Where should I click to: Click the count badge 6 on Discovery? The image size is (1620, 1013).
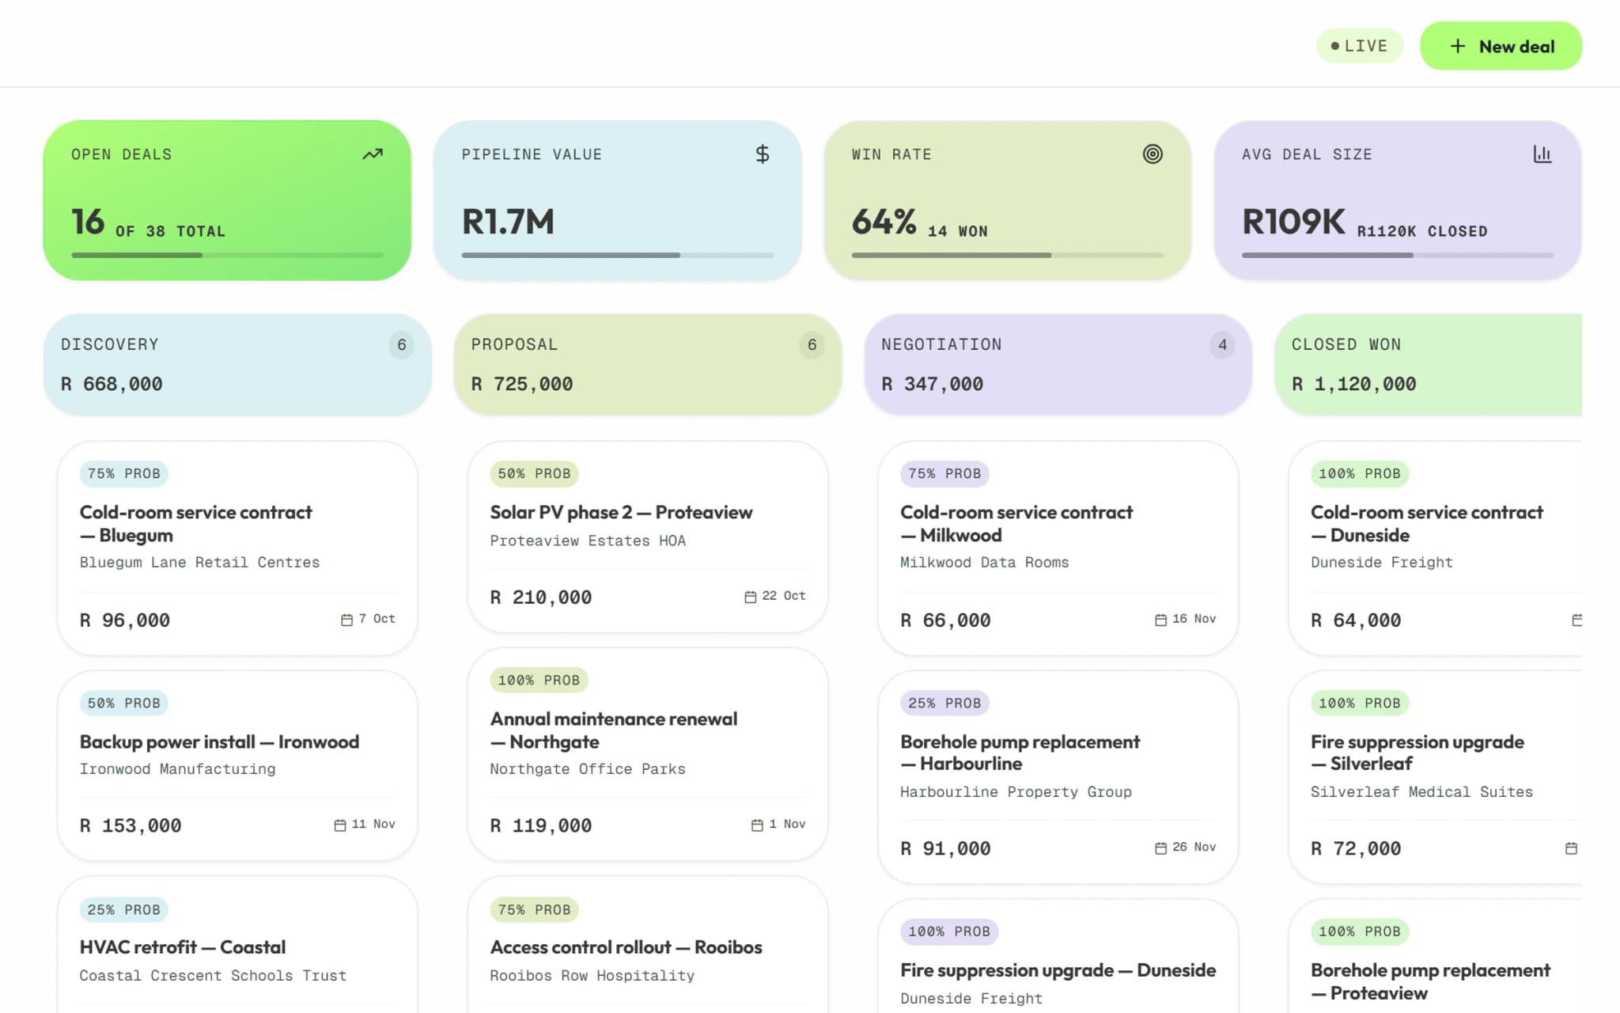[x=402, y=345]
